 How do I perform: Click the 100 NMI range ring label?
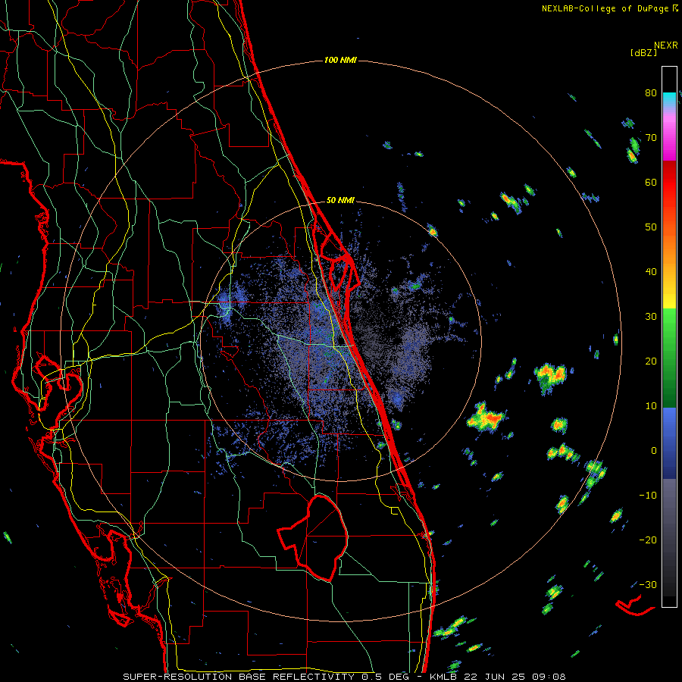340,60
